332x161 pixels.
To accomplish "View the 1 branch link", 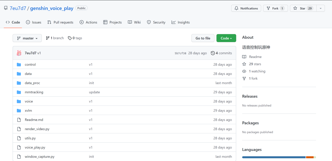I will point(55,38).
